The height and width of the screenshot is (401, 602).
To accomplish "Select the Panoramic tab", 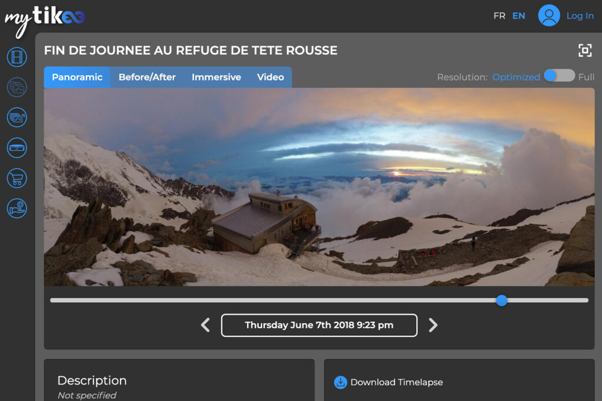I will coord(77,77).
